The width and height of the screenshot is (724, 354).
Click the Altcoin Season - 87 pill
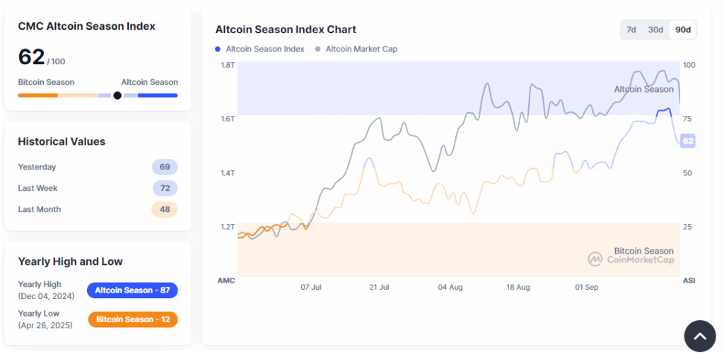click(x=132, y=290)
